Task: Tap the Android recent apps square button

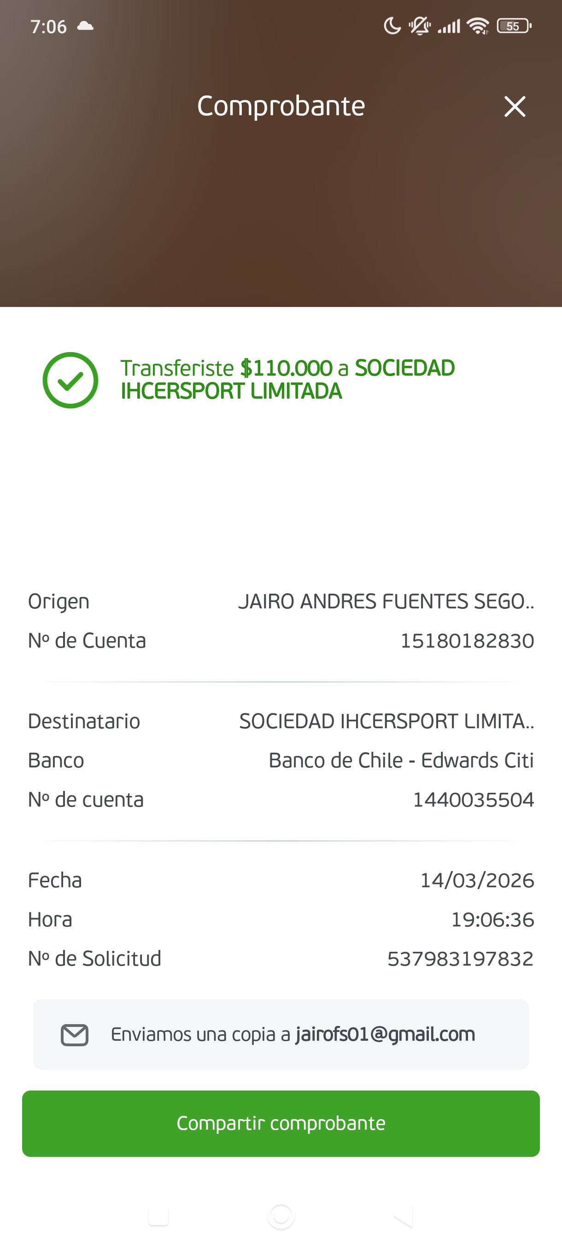Action: click(x=158, y=1216)
